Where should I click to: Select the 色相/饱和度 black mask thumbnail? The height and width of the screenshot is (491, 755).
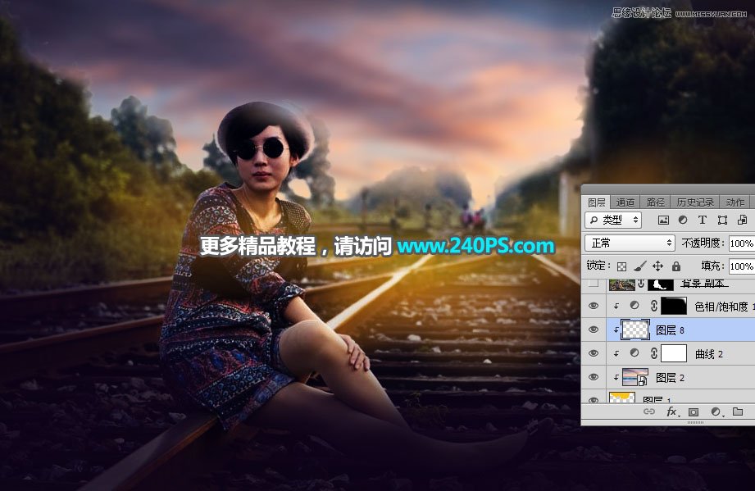click(x=674, y=306)
